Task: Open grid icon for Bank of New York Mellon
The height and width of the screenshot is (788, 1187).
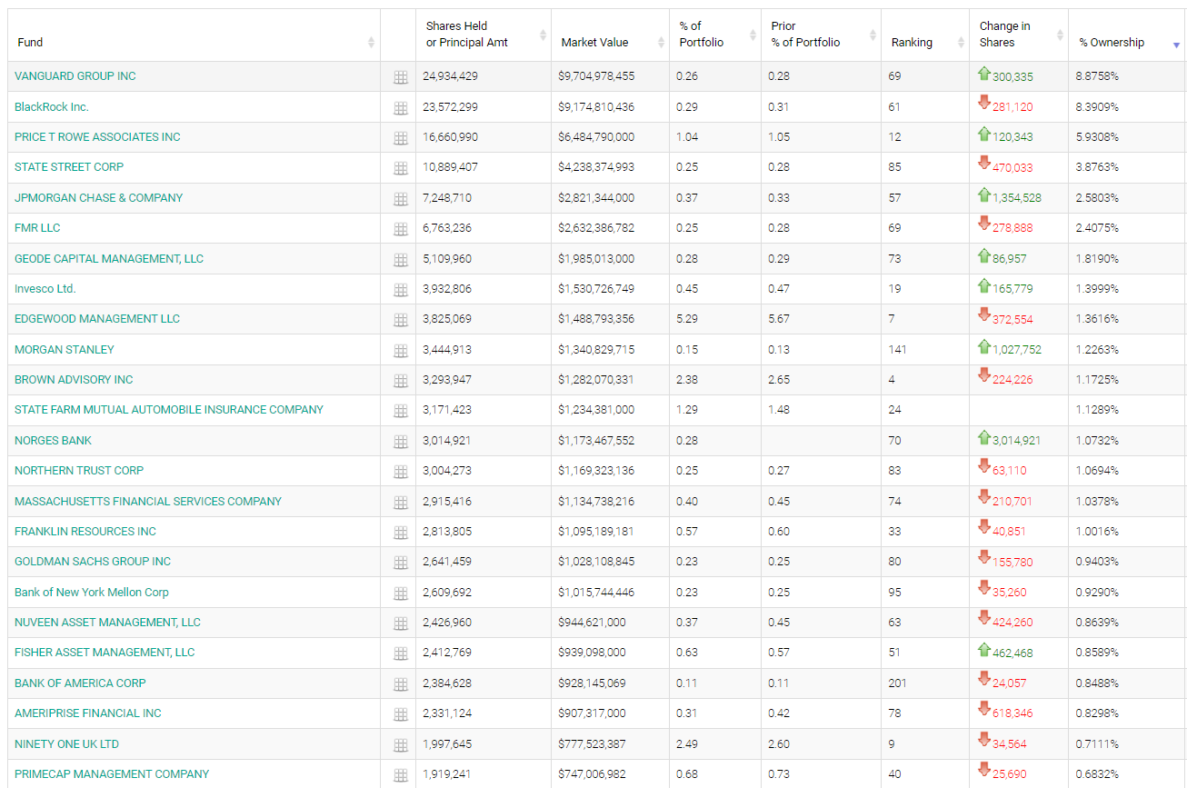Action: point(400,593)
